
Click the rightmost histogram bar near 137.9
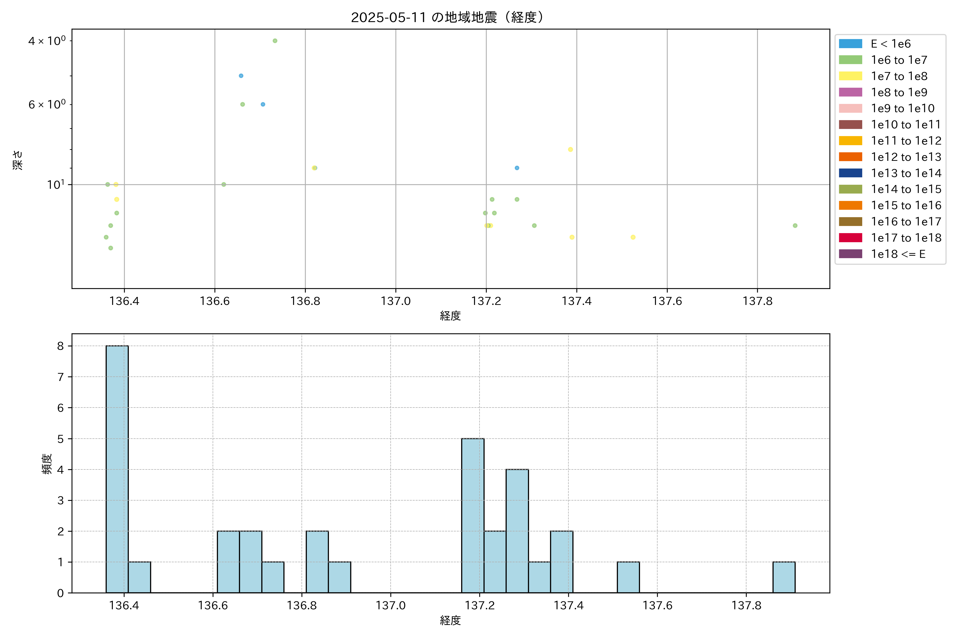pos(784,577)
